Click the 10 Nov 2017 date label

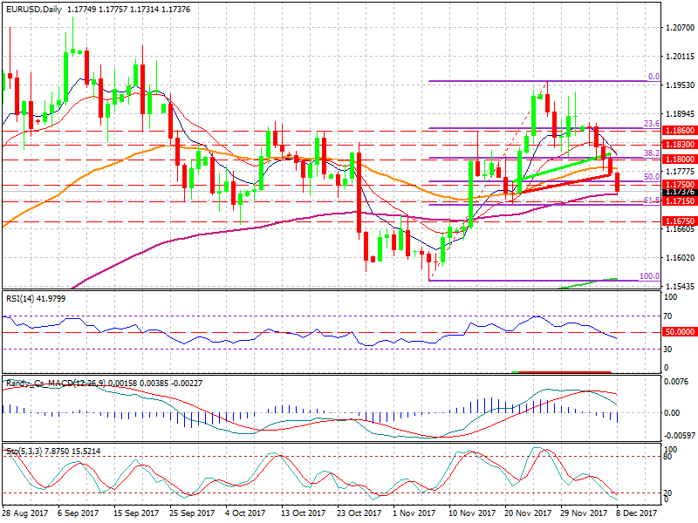click(472, 513)
